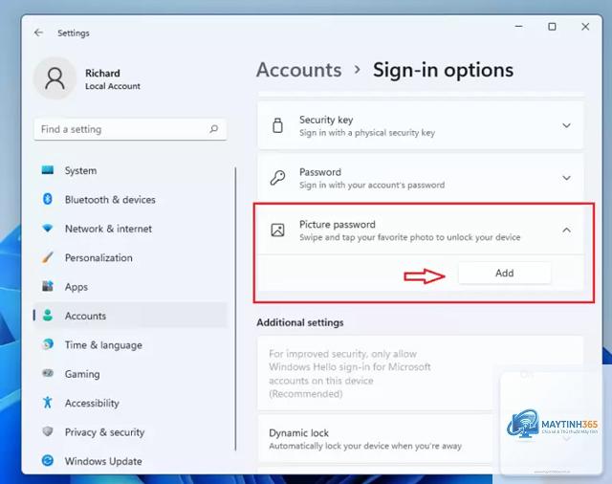
Task: Open Bluetooth & devices settings
Action: click(x=130, y=200)
